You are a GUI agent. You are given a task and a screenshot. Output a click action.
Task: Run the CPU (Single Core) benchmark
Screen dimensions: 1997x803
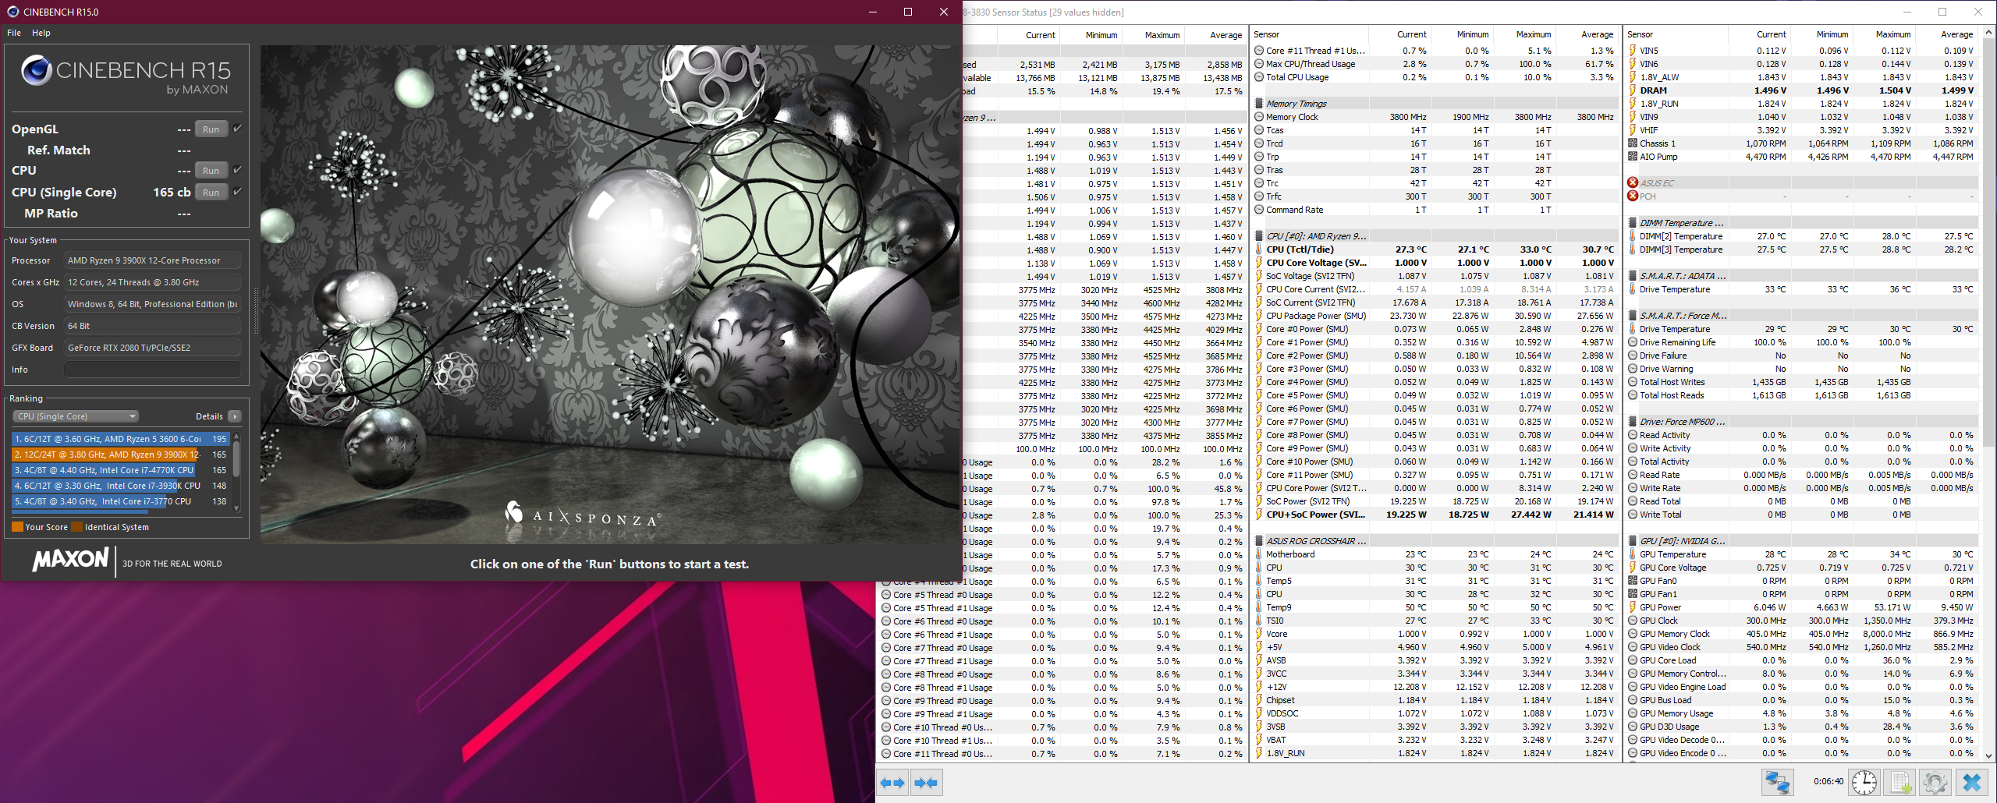point(211,193)
